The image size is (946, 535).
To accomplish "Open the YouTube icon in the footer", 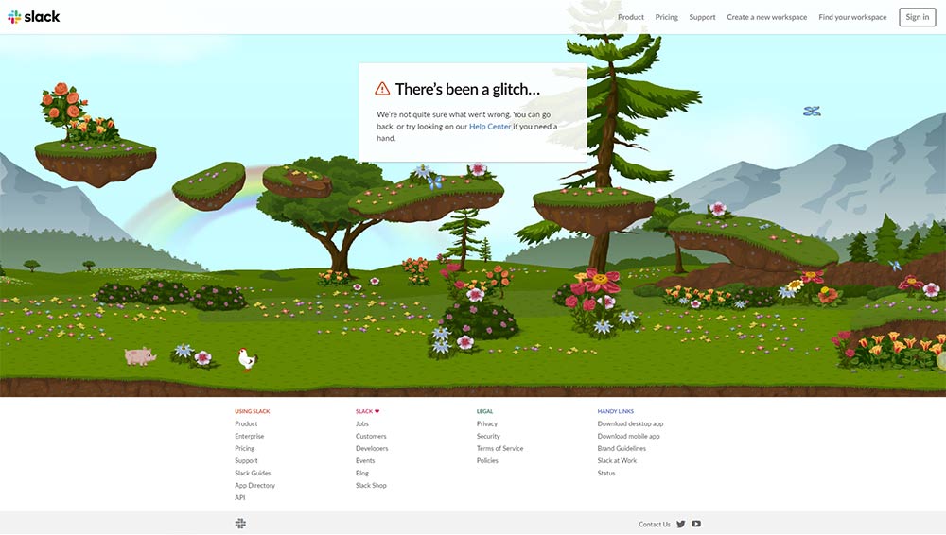I will click(x=696, y=525).
